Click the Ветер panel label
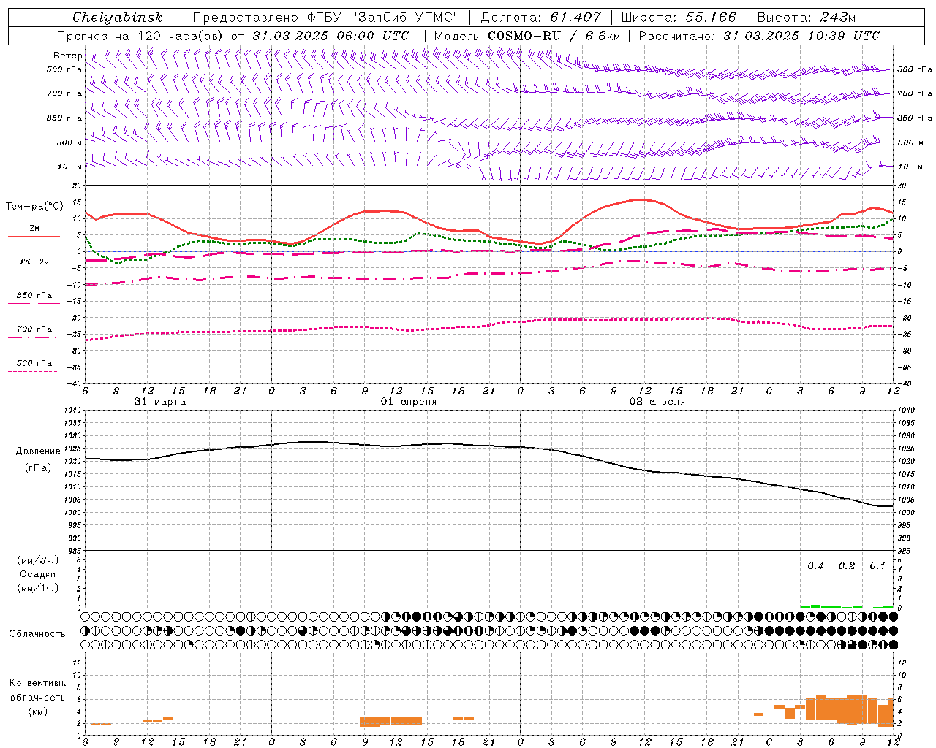The height and width of the screenshot is (748, 936). (x=67, y=56)
